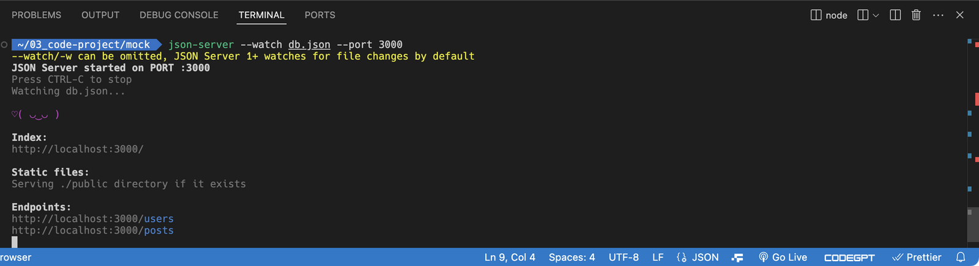This screenshot has height=266, width=979.
Task: Select the UTF-8 encoding indicator
Action: [x=624, y=257]
